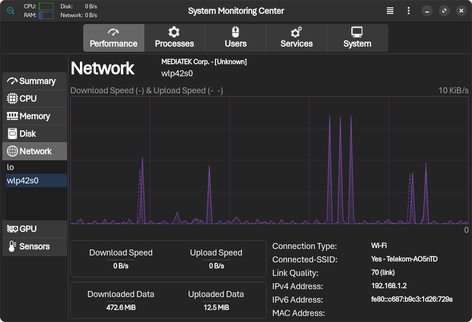Viewport: 472px width, 322px height.
Task: Click the System Monitoring Center app icon
Action: pos(10,11)
